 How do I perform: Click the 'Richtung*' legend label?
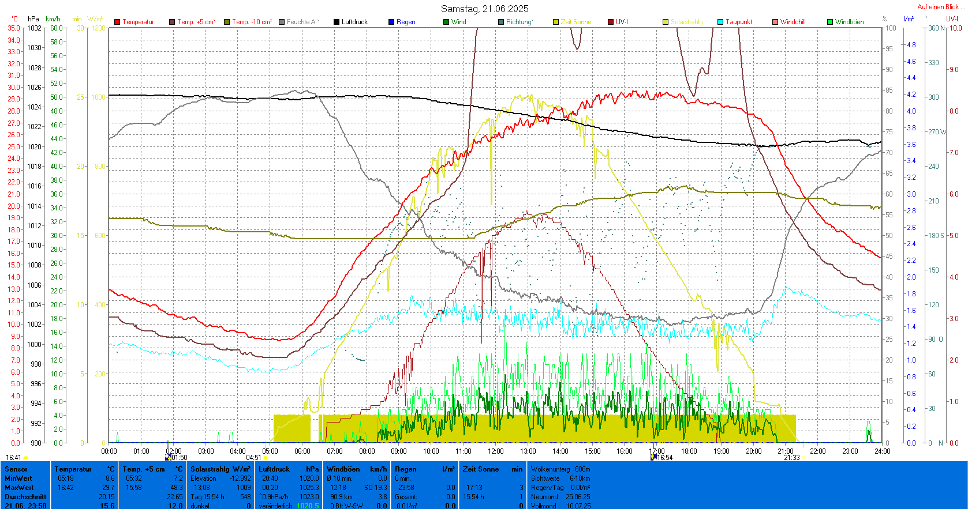(520, 22)
